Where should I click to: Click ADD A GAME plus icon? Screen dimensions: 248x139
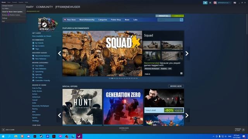3,130
